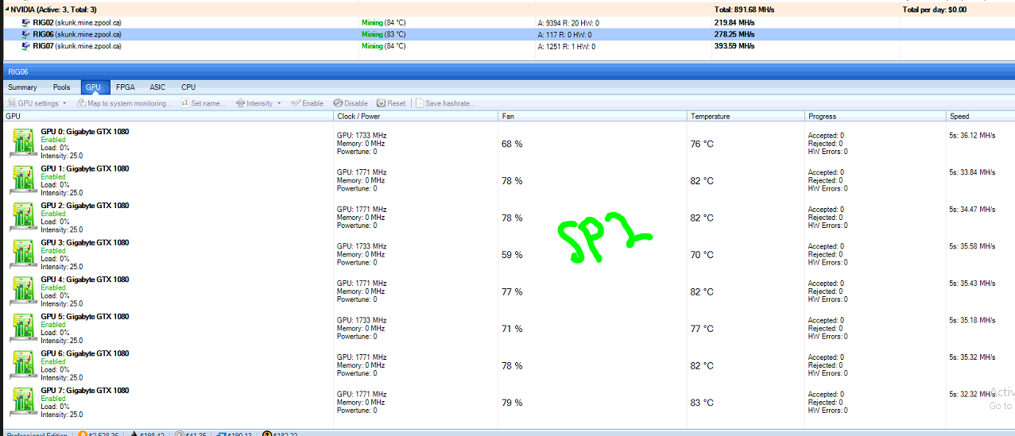The height and width of the screenshot is (436, 1015).
Task: Click the GPU 1 graphics card icon
Action: 23,180
